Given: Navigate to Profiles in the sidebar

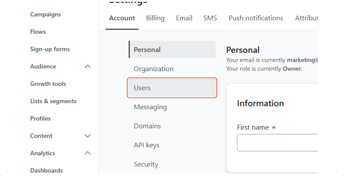Looking at the screenshot, I should [40, 118].
